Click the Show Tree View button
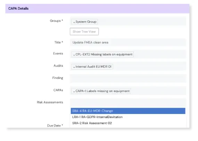Viewport: 198px width, 141px height. pyautogui.click(x=84, y=32)
